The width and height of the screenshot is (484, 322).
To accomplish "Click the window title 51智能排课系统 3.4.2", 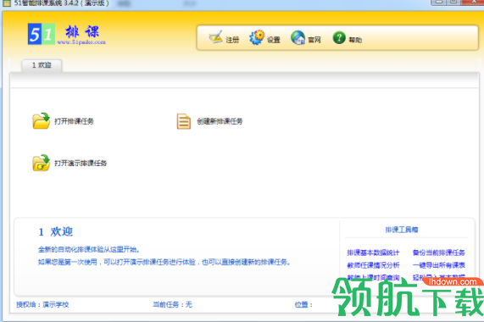I will (x=61, y=3).
